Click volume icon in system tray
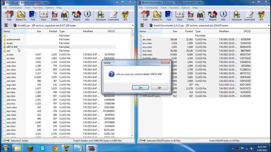This screenshot has width=271, height=152. (252, 148)
